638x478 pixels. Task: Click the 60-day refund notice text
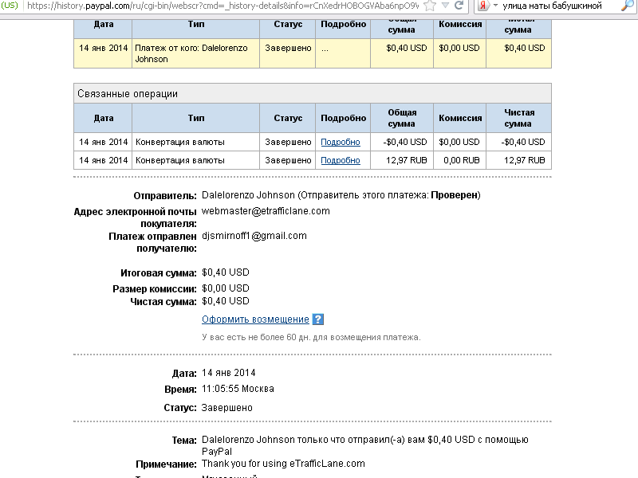coord(311,337)
